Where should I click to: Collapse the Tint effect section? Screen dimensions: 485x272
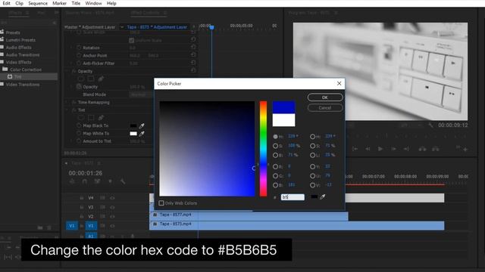(66, 110)
